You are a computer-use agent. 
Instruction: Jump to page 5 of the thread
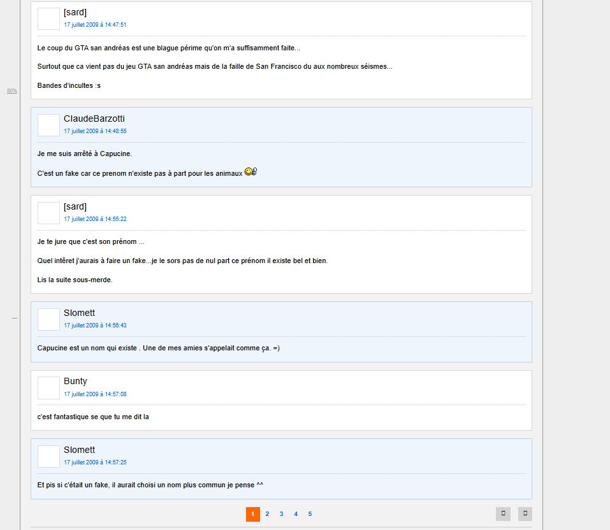click(x=310, y=514)
